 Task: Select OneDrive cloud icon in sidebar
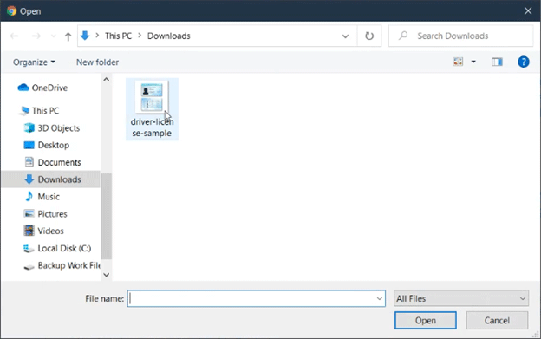23,88
